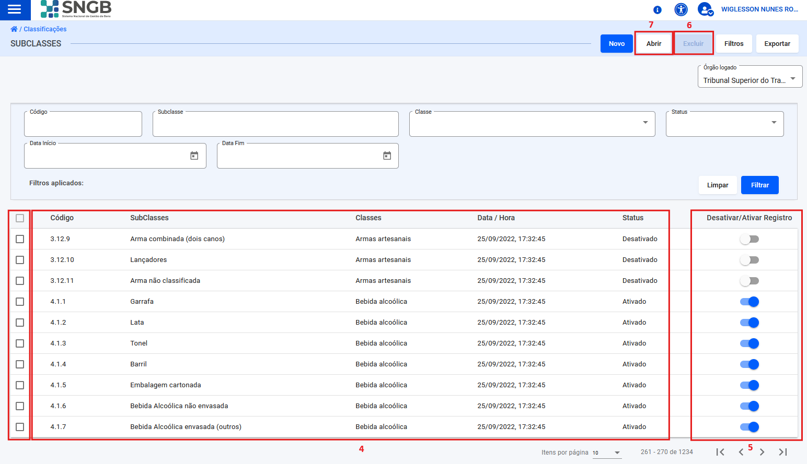
Task: Open the hamburger main menu
Action: tap(15, 9)
